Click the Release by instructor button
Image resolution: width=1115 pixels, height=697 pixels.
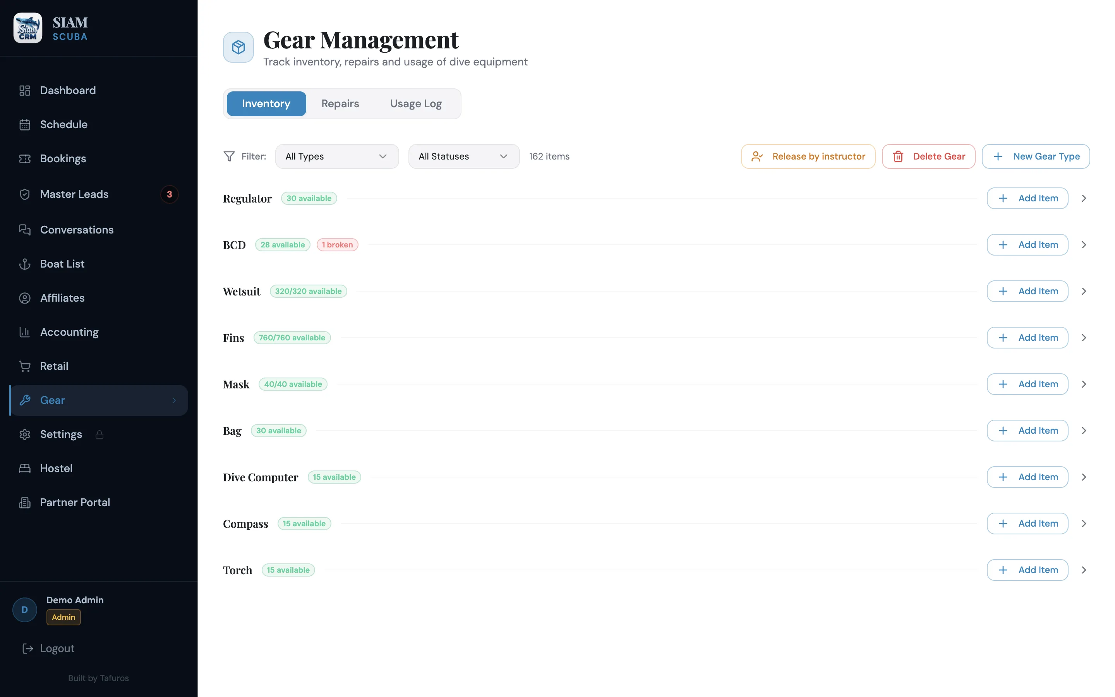808,156
